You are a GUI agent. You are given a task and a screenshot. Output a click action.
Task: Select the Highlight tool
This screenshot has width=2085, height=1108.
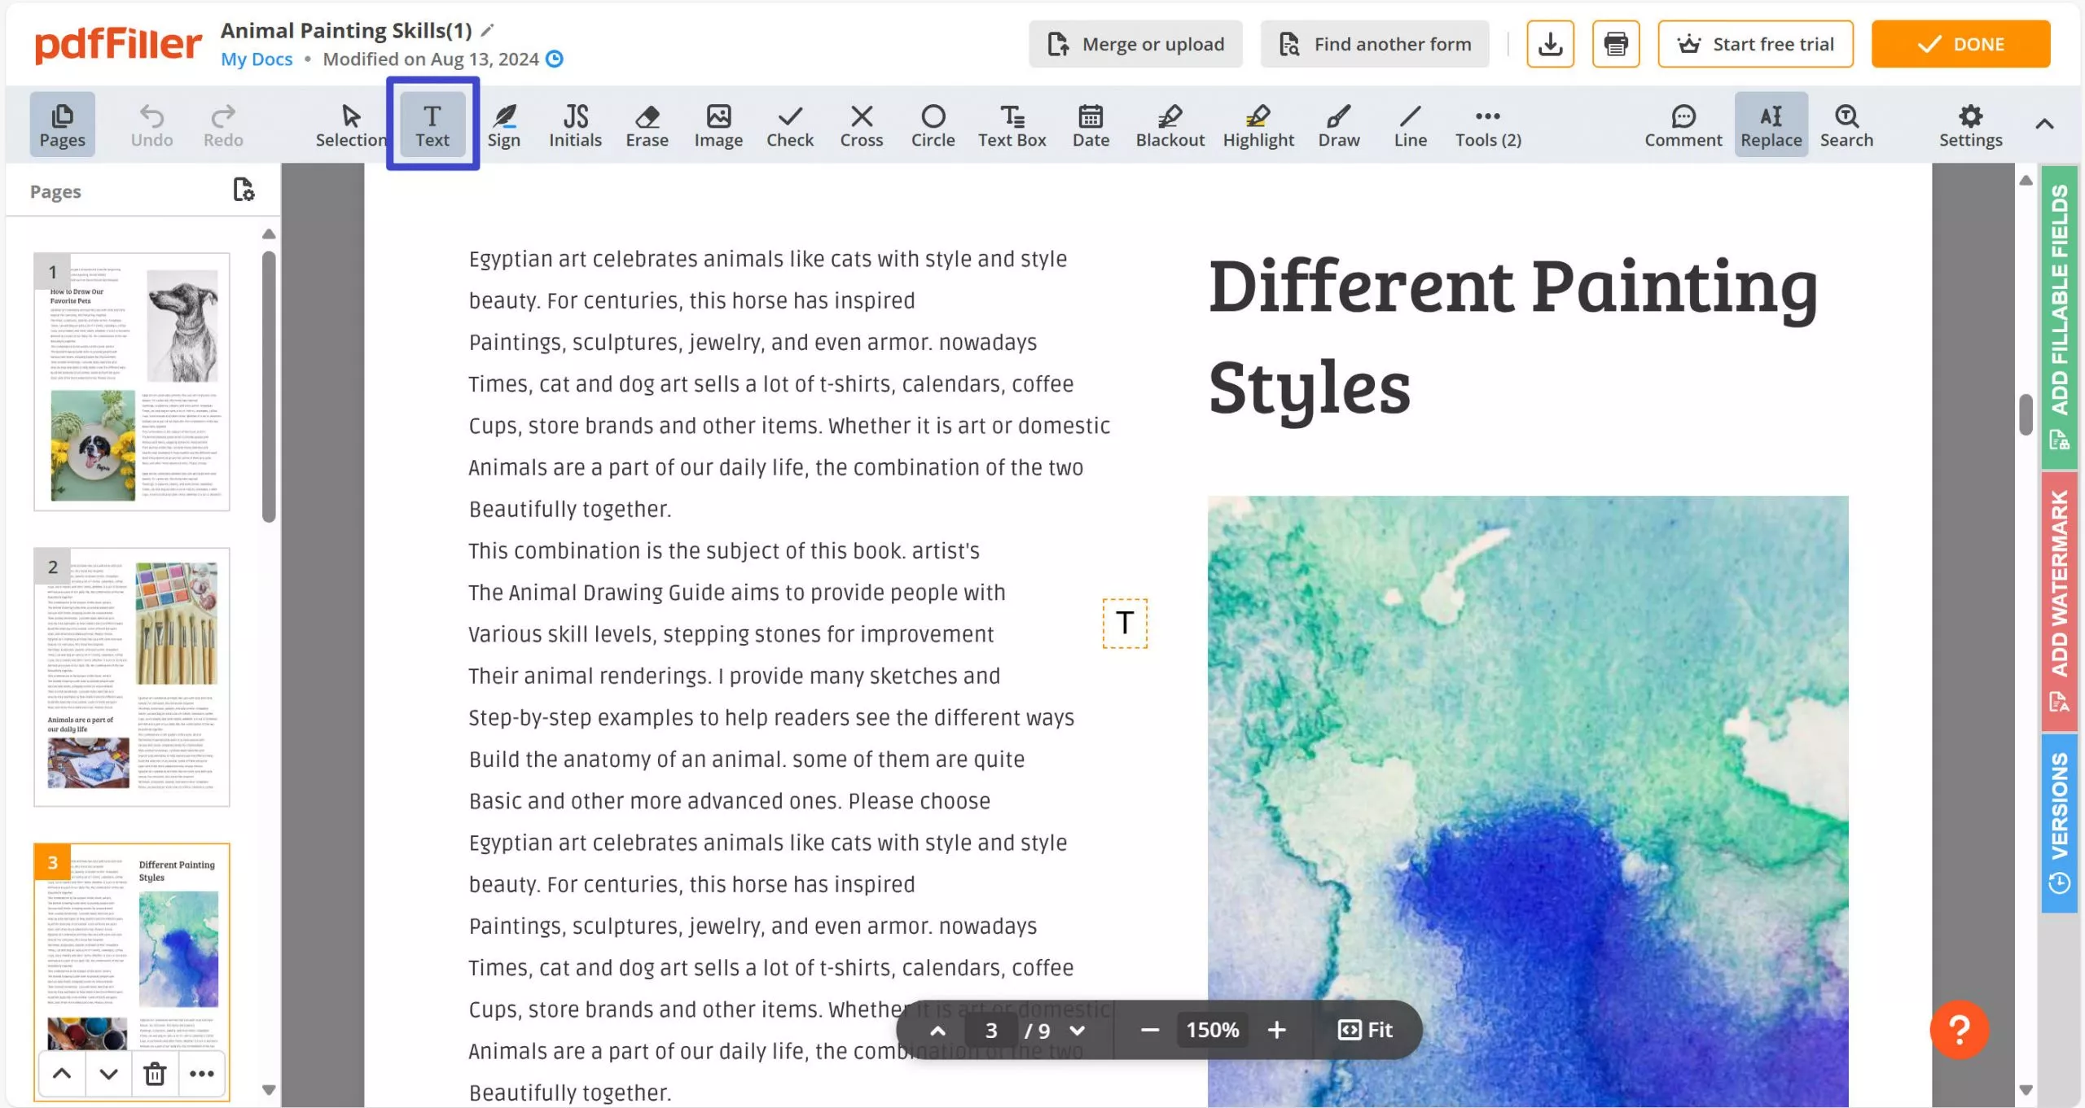(x=1258, y=124)
